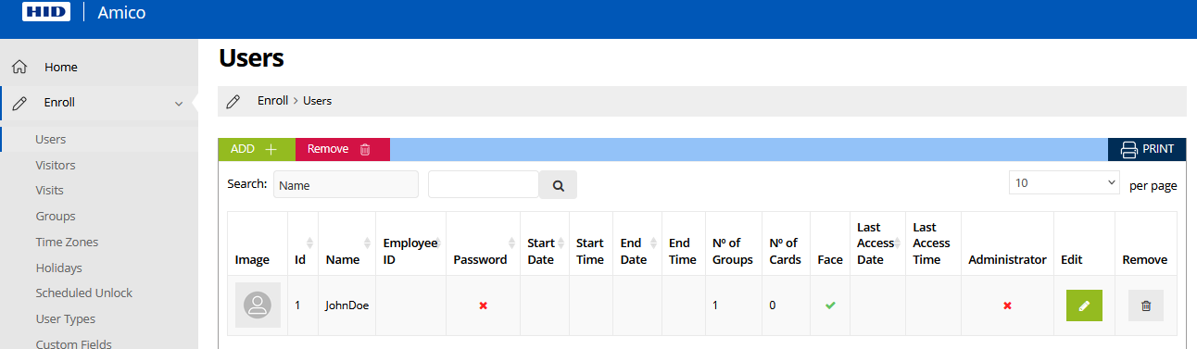
Task: Select Users in the sidebar
Action: tap(51, 139)
